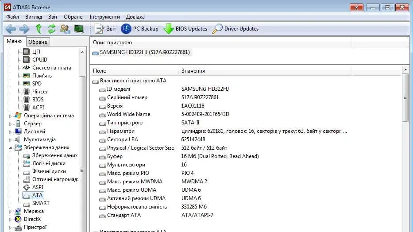
Task: Open the PC Backup tool
Action: point(140,29)
